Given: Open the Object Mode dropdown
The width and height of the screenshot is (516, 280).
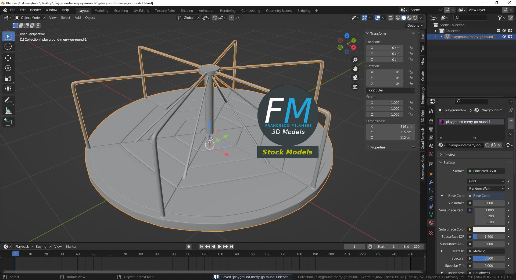Looking at the screenshot, I should (x=30, y=18).
